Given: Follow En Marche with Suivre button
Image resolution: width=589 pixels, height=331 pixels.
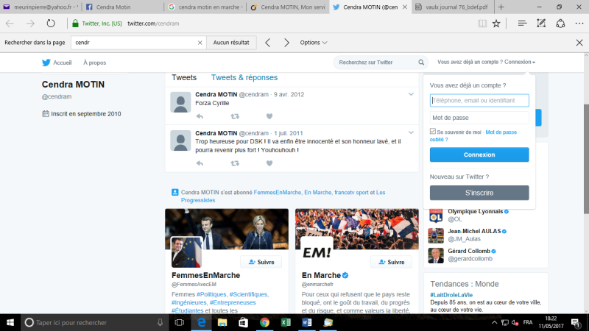Looking at the screenshot, I should point(391,262).
